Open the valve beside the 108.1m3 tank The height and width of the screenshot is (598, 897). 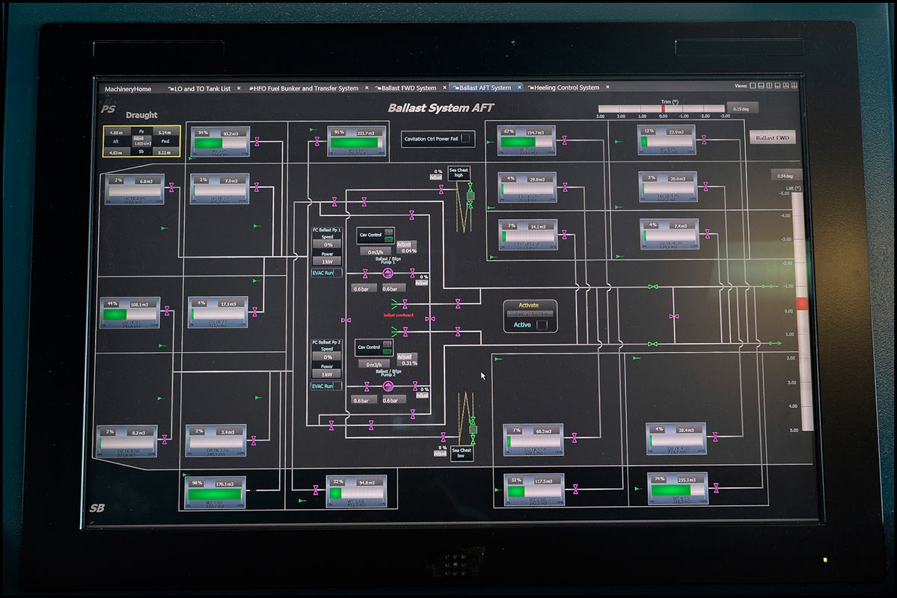tap(167, 311)
